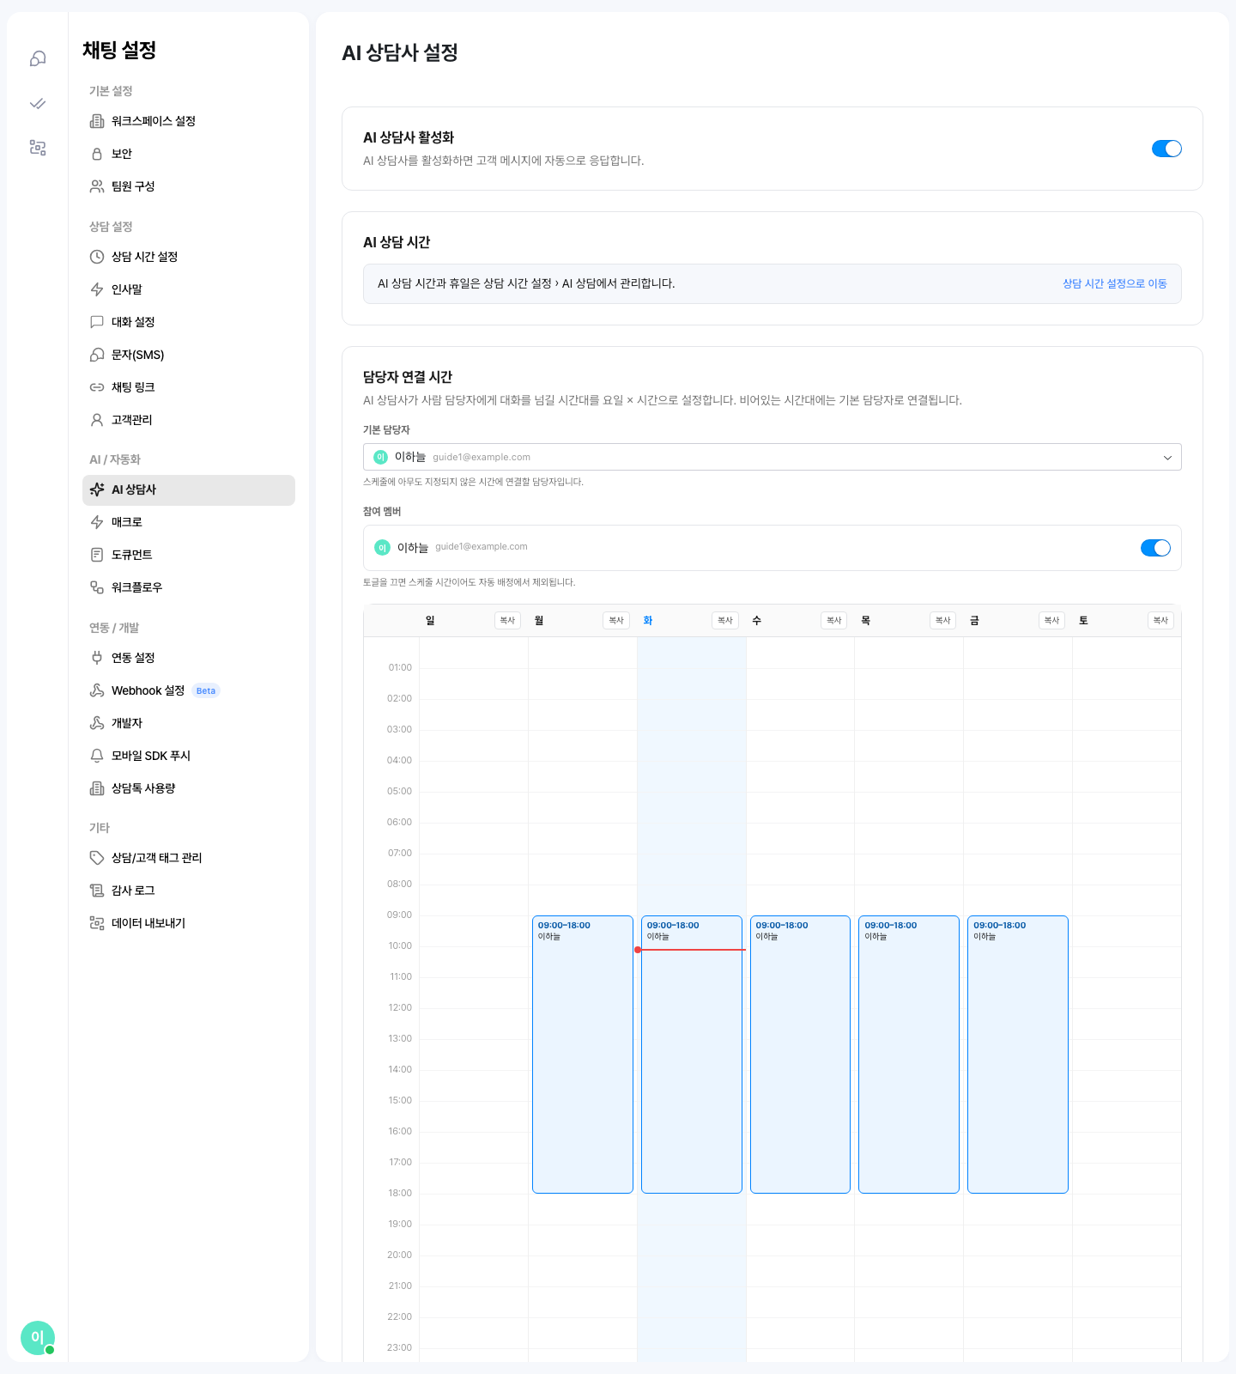The image size is (1236, 1374).
Task: Click the 문자(SMS) icon
Action: [x=97, y=355]
